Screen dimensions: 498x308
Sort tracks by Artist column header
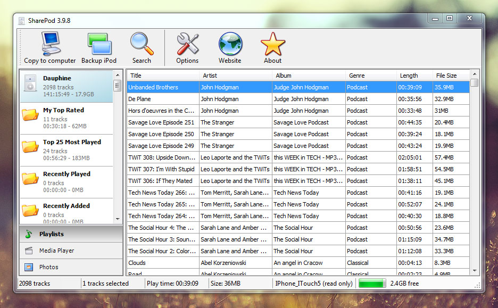click(x=236, y=76)
